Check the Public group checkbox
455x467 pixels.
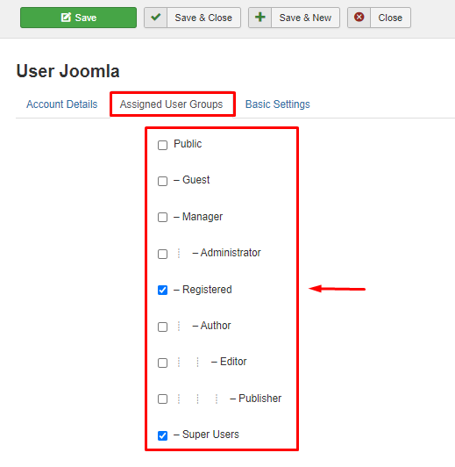click(x=162, y=145)
